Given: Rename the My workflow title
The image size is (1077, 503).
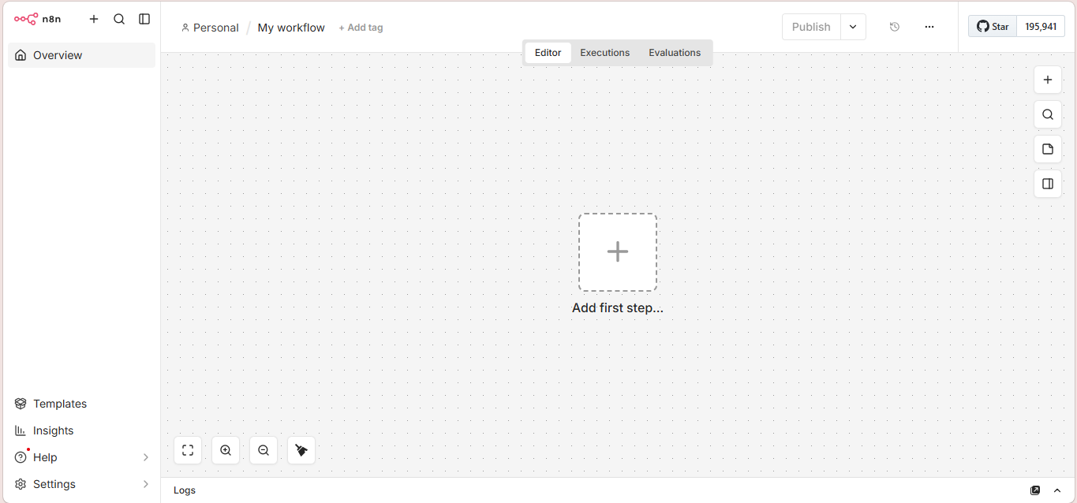Looking at the screenshot, I should pos(291,28).
